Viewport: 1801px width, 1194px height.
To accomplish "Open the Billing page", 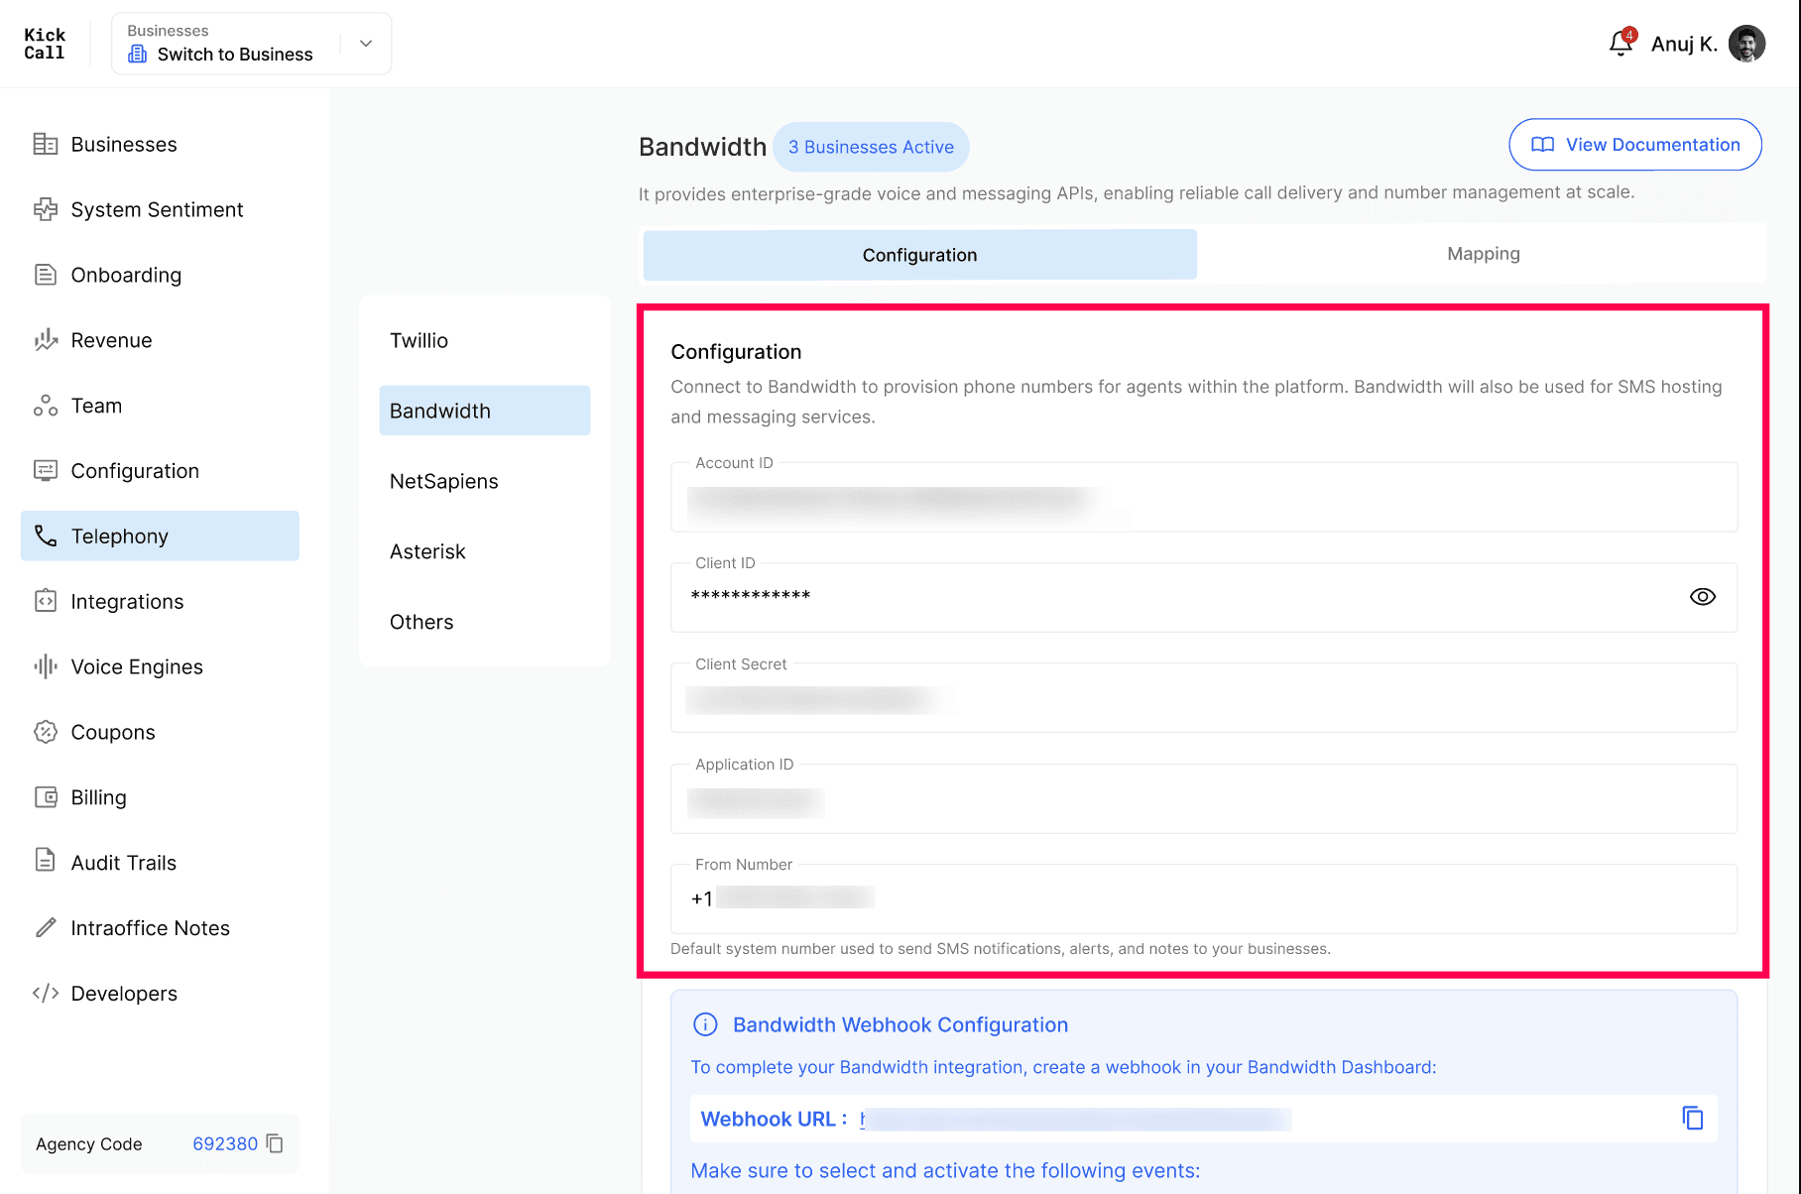I will point(160,797).
